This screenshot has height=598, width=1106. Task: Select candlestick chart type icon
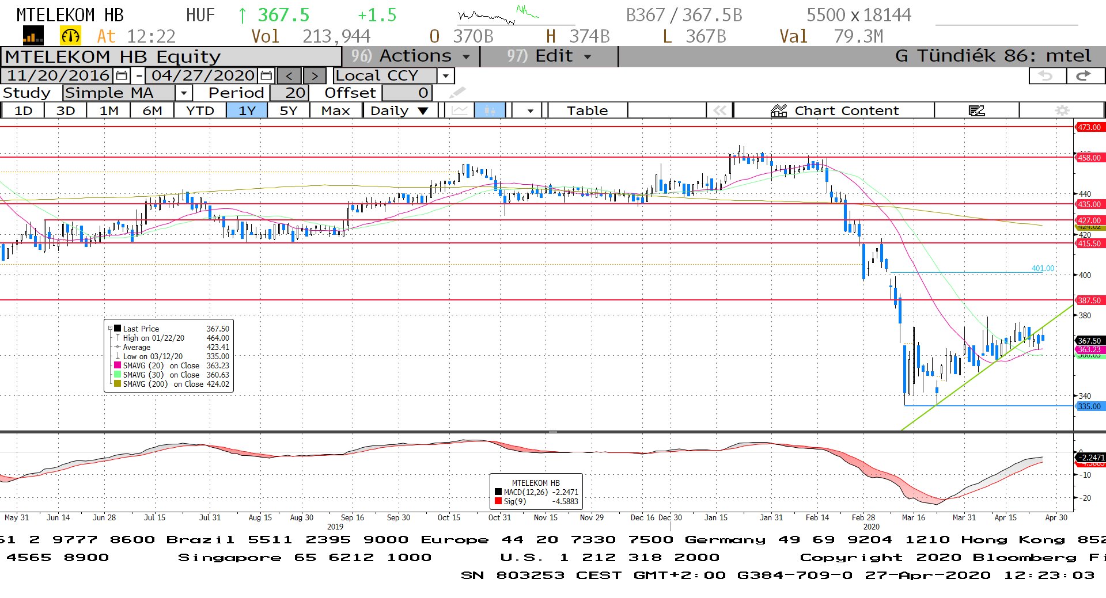tap(490, 111)
